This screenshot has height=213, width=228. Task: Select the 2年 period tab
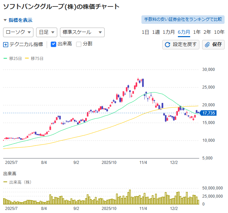(207, 32)
